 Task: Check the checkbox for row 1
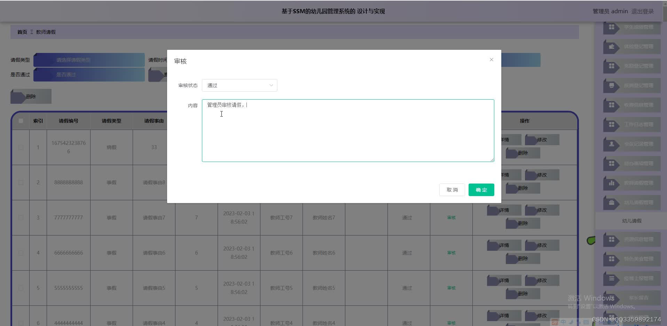(x=21, y=147)
